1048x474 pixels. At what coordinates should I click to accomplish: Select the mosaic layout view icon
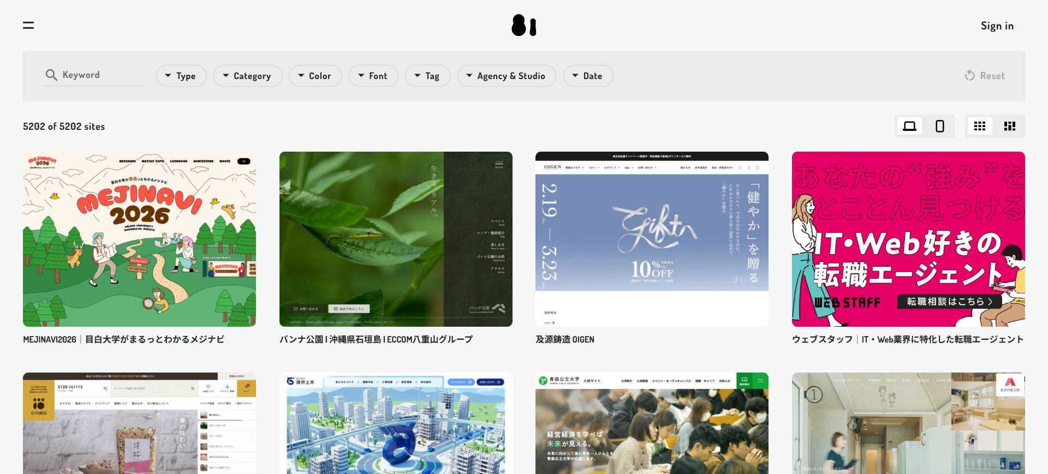pos(1009,127)
